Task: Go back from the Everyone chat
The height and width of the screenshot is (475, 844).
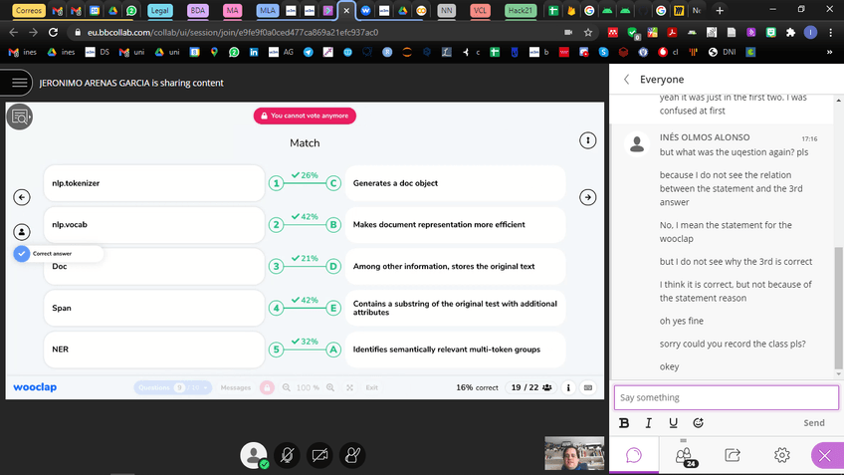Action: [627, 80]
